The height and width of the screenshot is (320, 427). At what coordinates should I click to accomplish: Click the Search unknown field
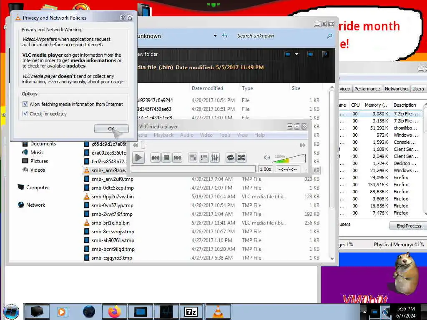click(281, 36)
